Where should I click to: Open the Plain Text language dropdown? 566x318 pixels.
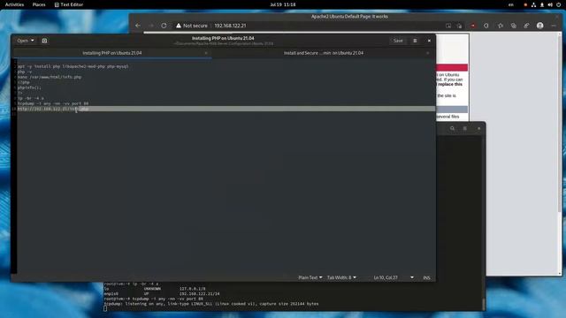click(310, 277)
